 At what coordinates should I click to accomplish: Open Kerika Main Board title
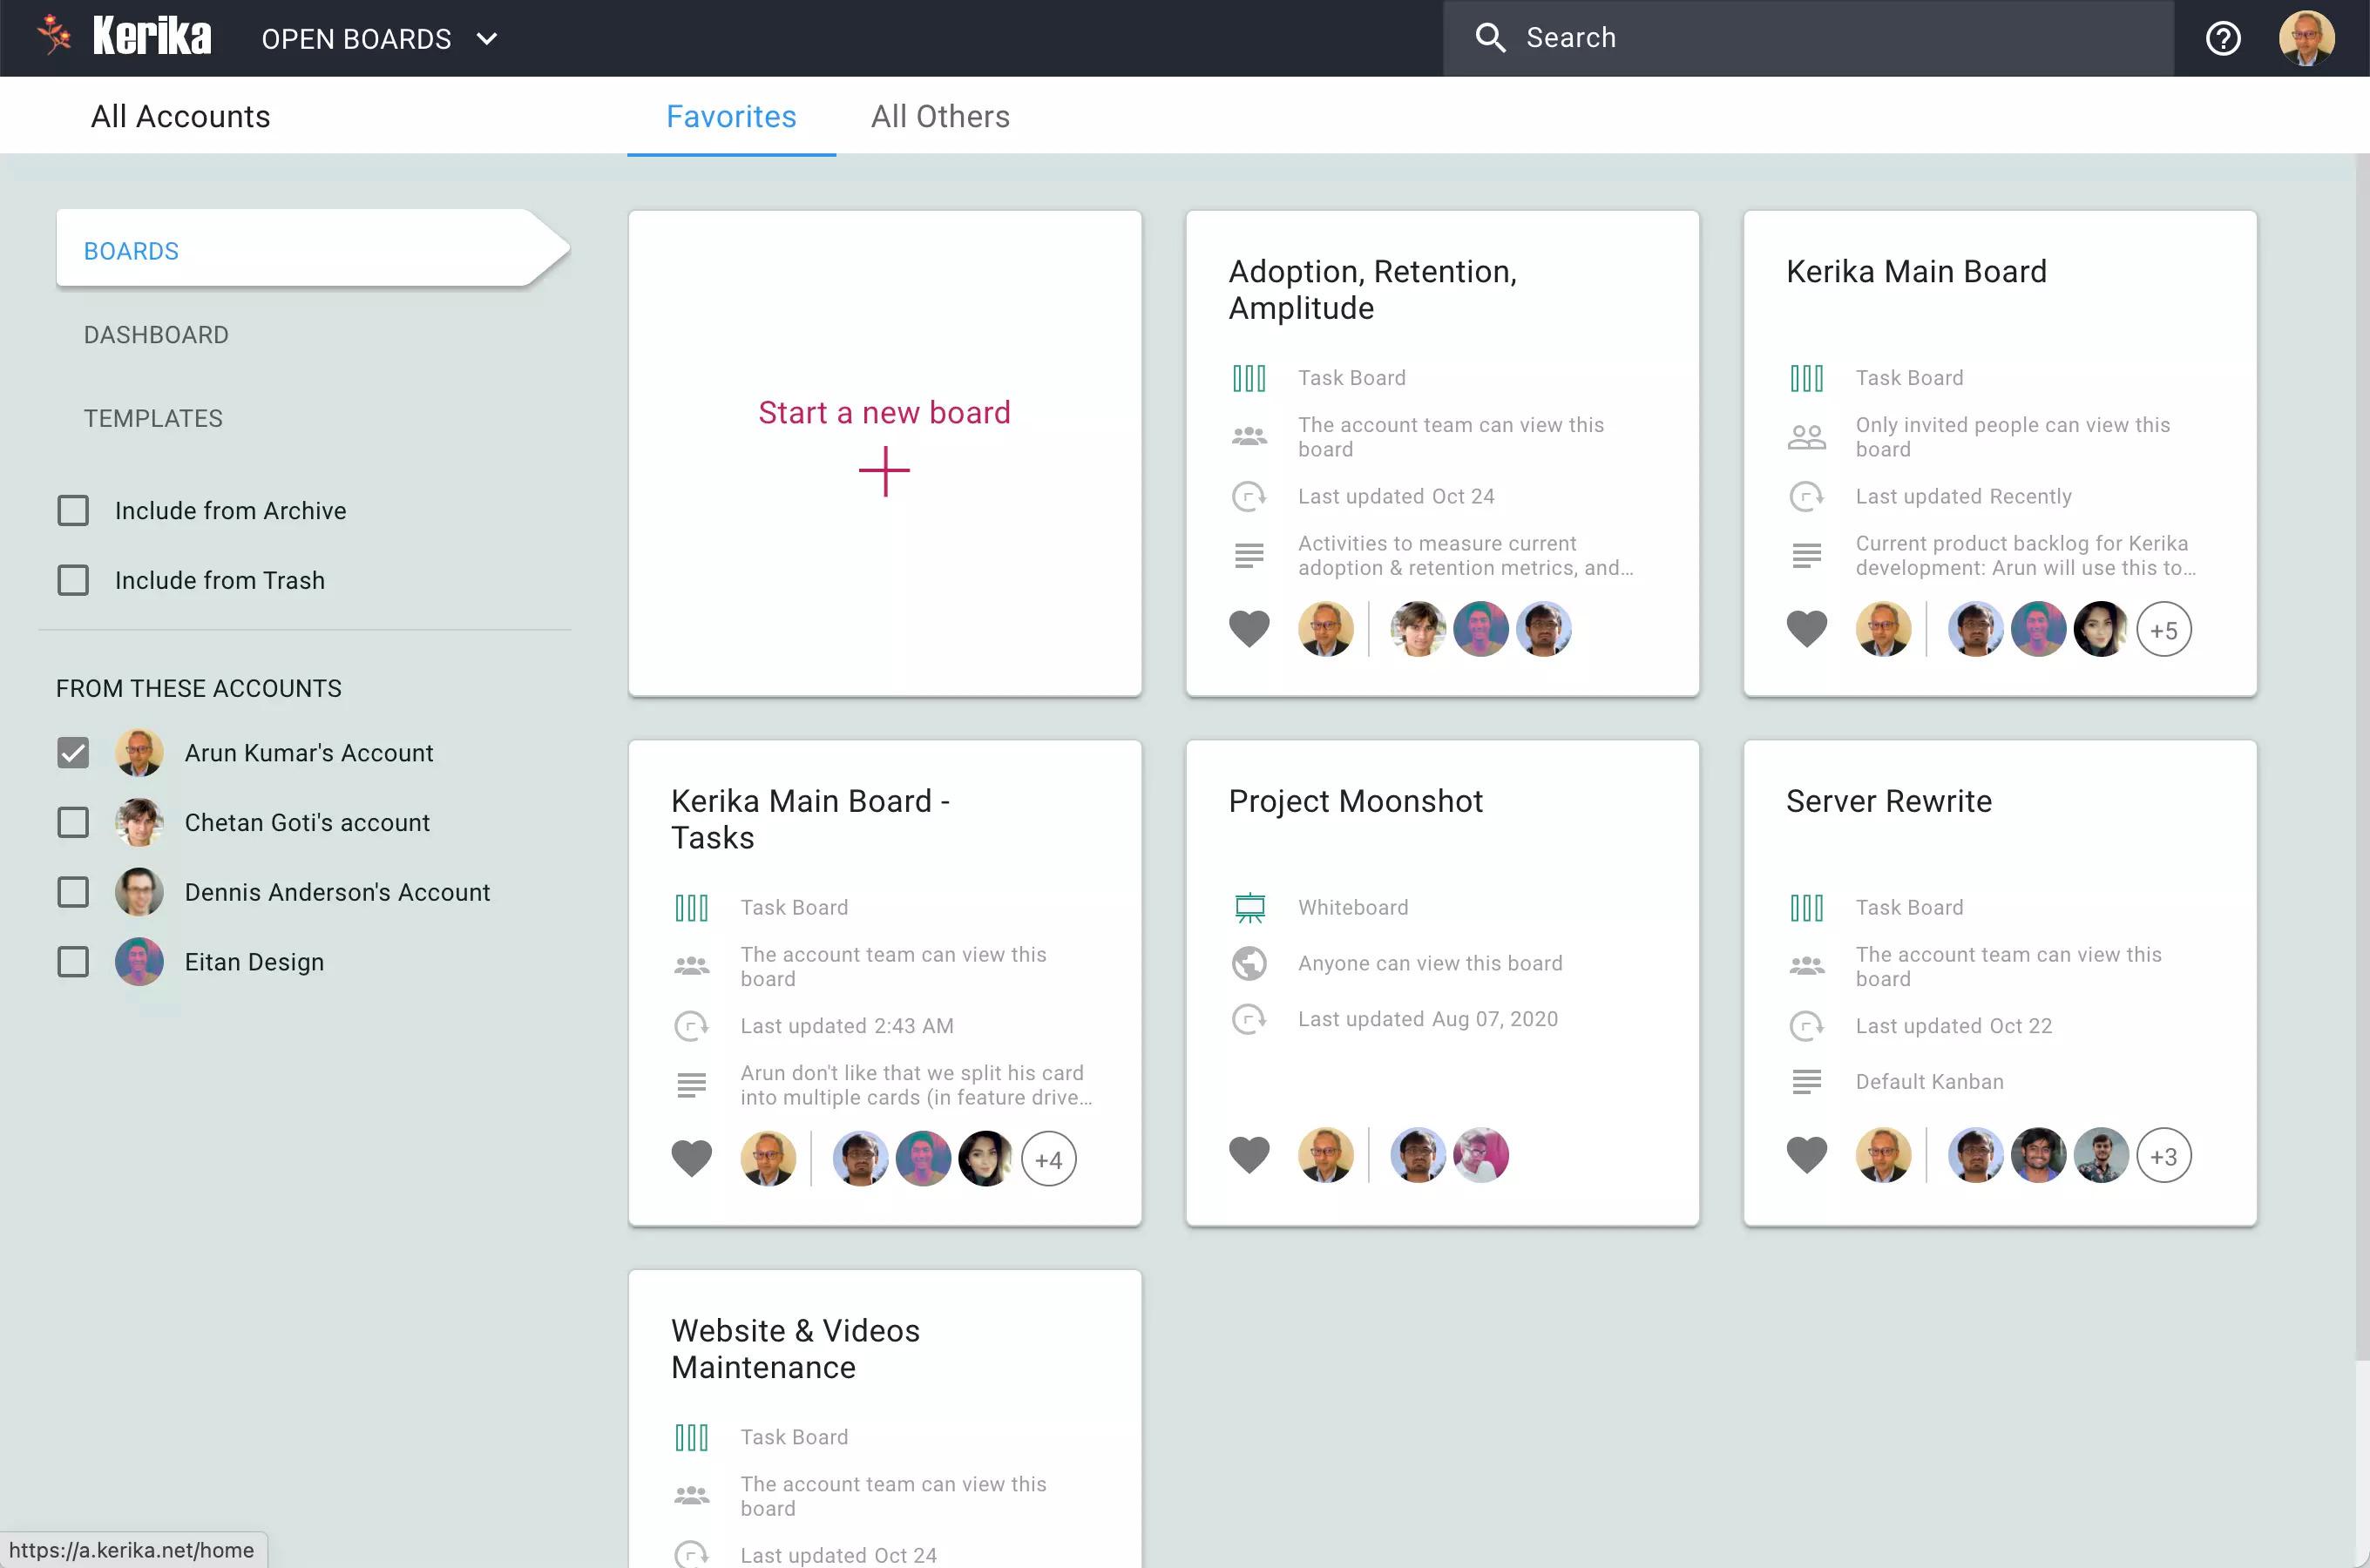(1916, 271)
